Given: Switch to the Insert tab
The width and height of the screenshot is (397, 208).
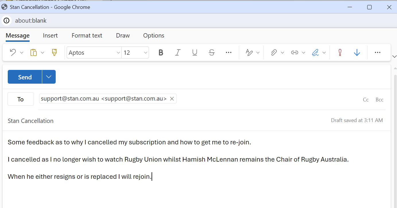Looking at the screenshot, I should pyautogui.click(x=50, y=36).
